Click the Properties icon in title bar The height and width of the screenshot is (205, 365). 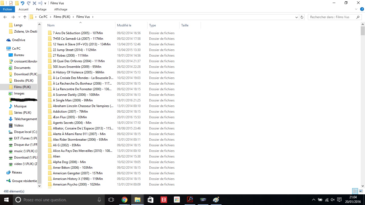[11, 3]
